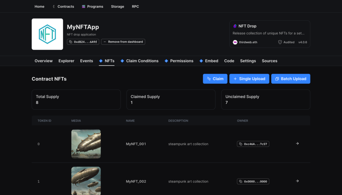Viewport: 342px width, 195px height.
Task: Click the Batch Upload button
Action: (291, 79)
